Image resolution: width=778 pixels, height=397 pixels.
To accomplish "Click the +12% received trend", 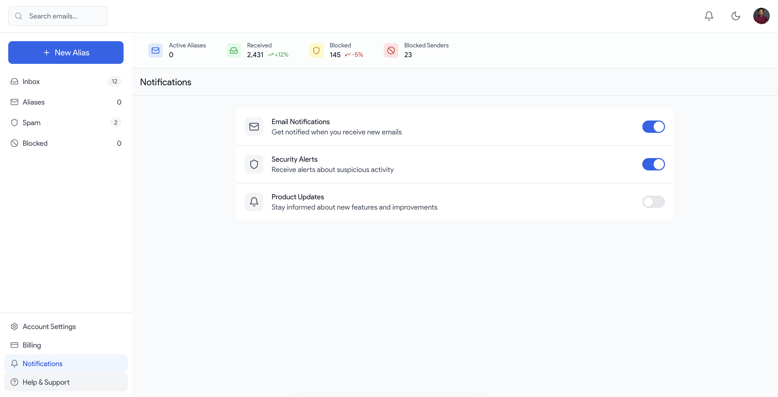I will pyautogui.click(x=278, y=55).
